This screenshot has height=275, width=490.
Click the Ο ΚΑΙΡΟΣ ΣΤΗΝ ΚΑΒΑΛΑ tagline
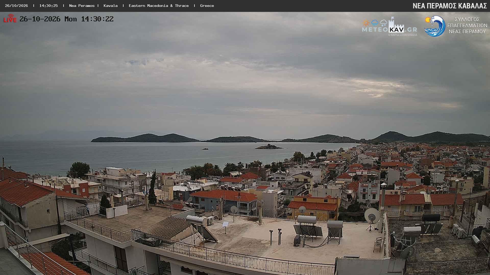(403, 35)
